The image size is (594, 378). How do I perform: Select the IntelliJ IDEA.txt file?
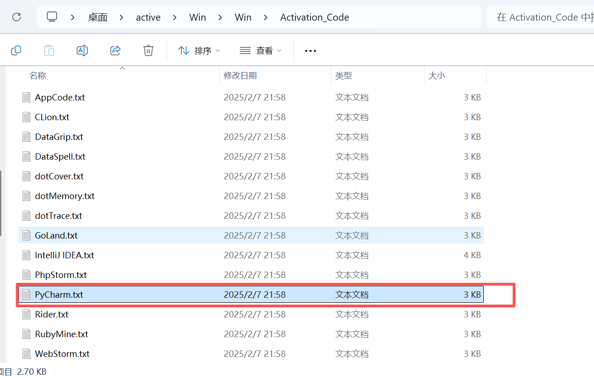[251, 255]
